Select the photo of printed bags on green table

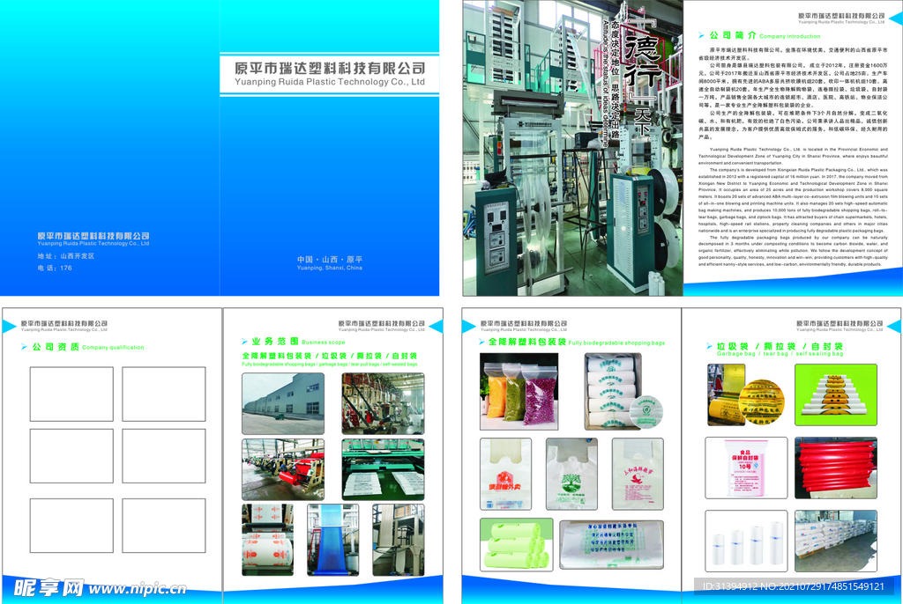383,469
